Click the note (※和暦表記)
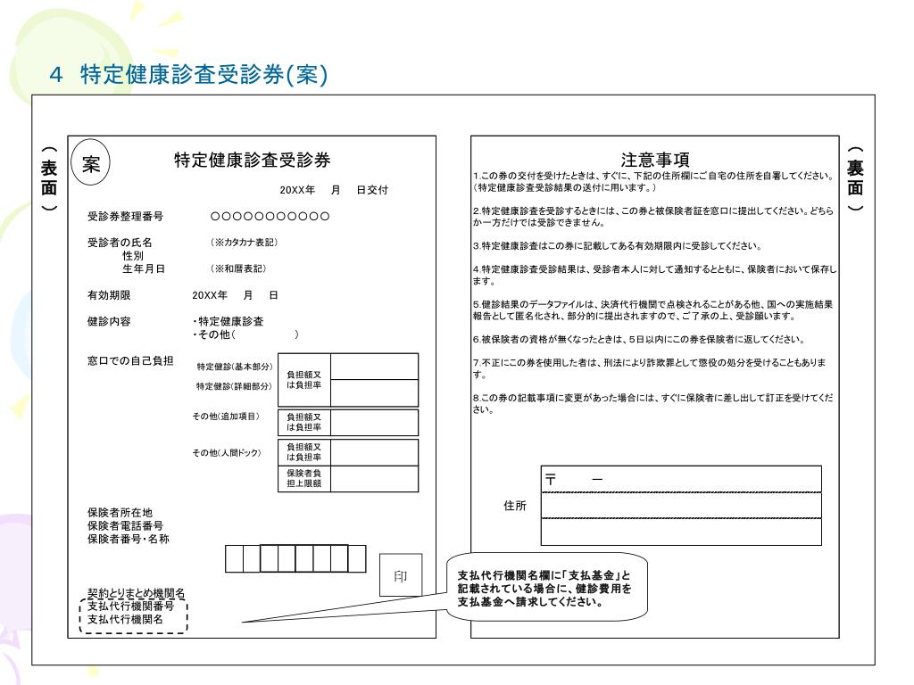The image size is (914, 685). coord(237,268)
